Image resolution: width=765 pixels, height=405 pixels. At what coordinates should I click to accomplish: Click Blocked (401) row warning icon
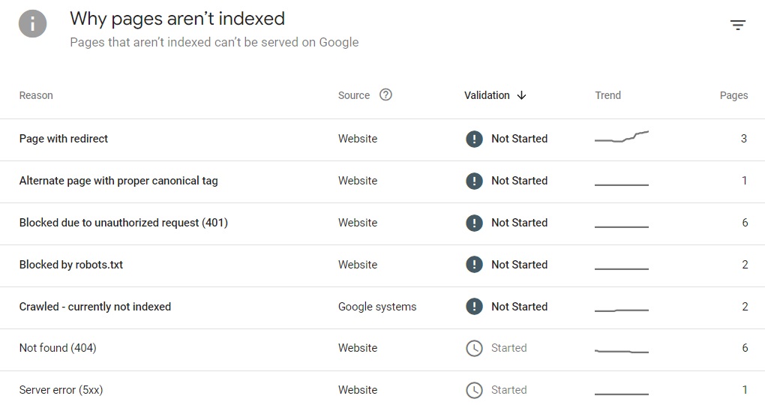(x=474, y=223)
